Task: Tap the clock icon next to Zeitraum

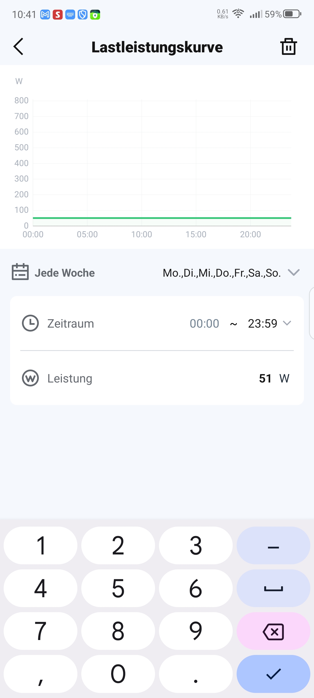Action: click(x=30, y=323)
